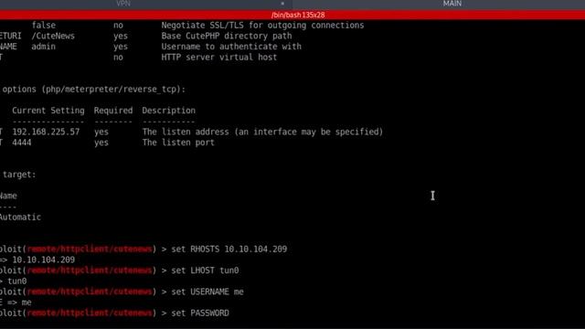Select the 'admin' username value

click(x=43, y=47)
